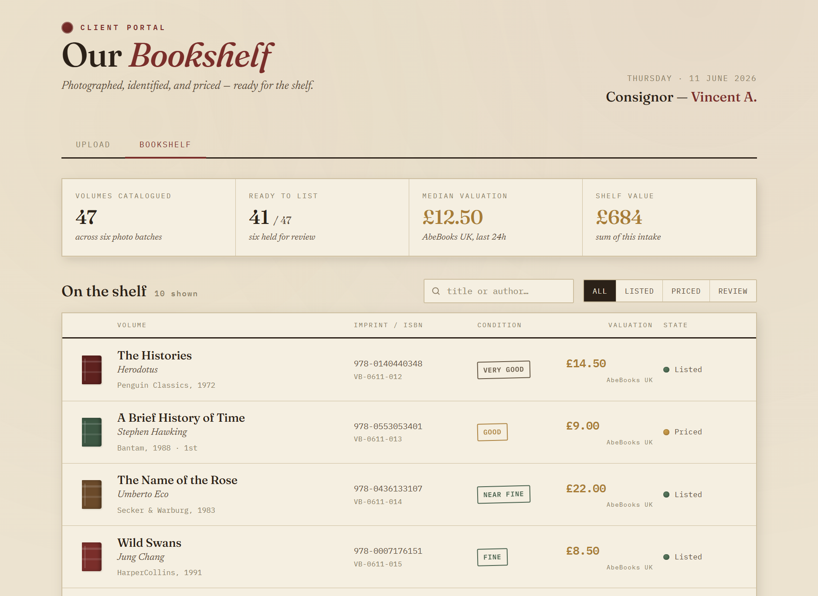This screenshot has width=818, height=596.
Task: Click the Very Good condition badge
Action: (x=504, y=370)
